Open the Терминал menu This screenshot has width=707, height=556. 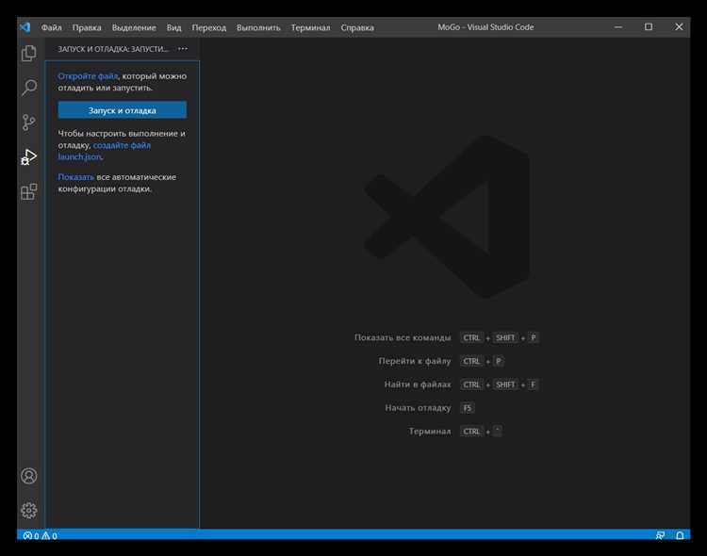pyautogui.click(x=310, y=27)
